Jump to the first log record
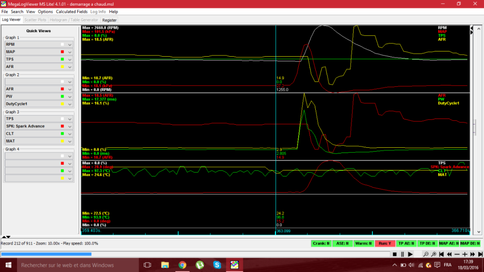 [x=441, y=255]
